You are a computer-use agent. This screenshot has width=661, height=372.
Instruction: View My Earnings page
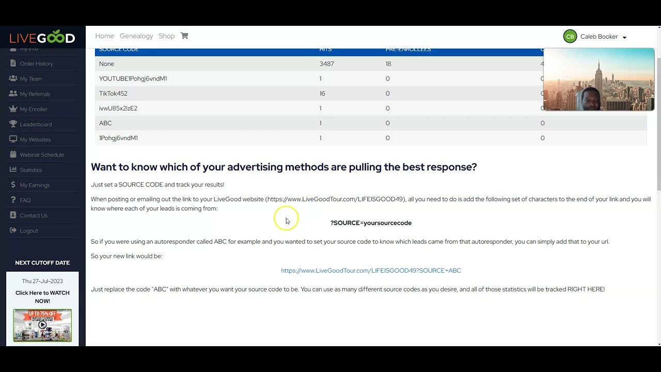(x=35, y=185)
